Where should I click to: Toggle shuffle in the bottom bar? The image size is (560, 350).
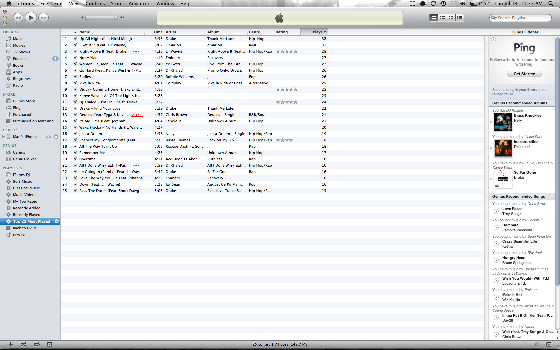coord(23,344)
